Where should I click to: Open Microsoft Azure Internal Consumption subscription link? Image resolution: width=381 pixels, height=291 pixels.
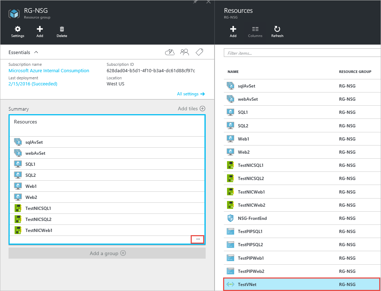[x=49, y=70]
